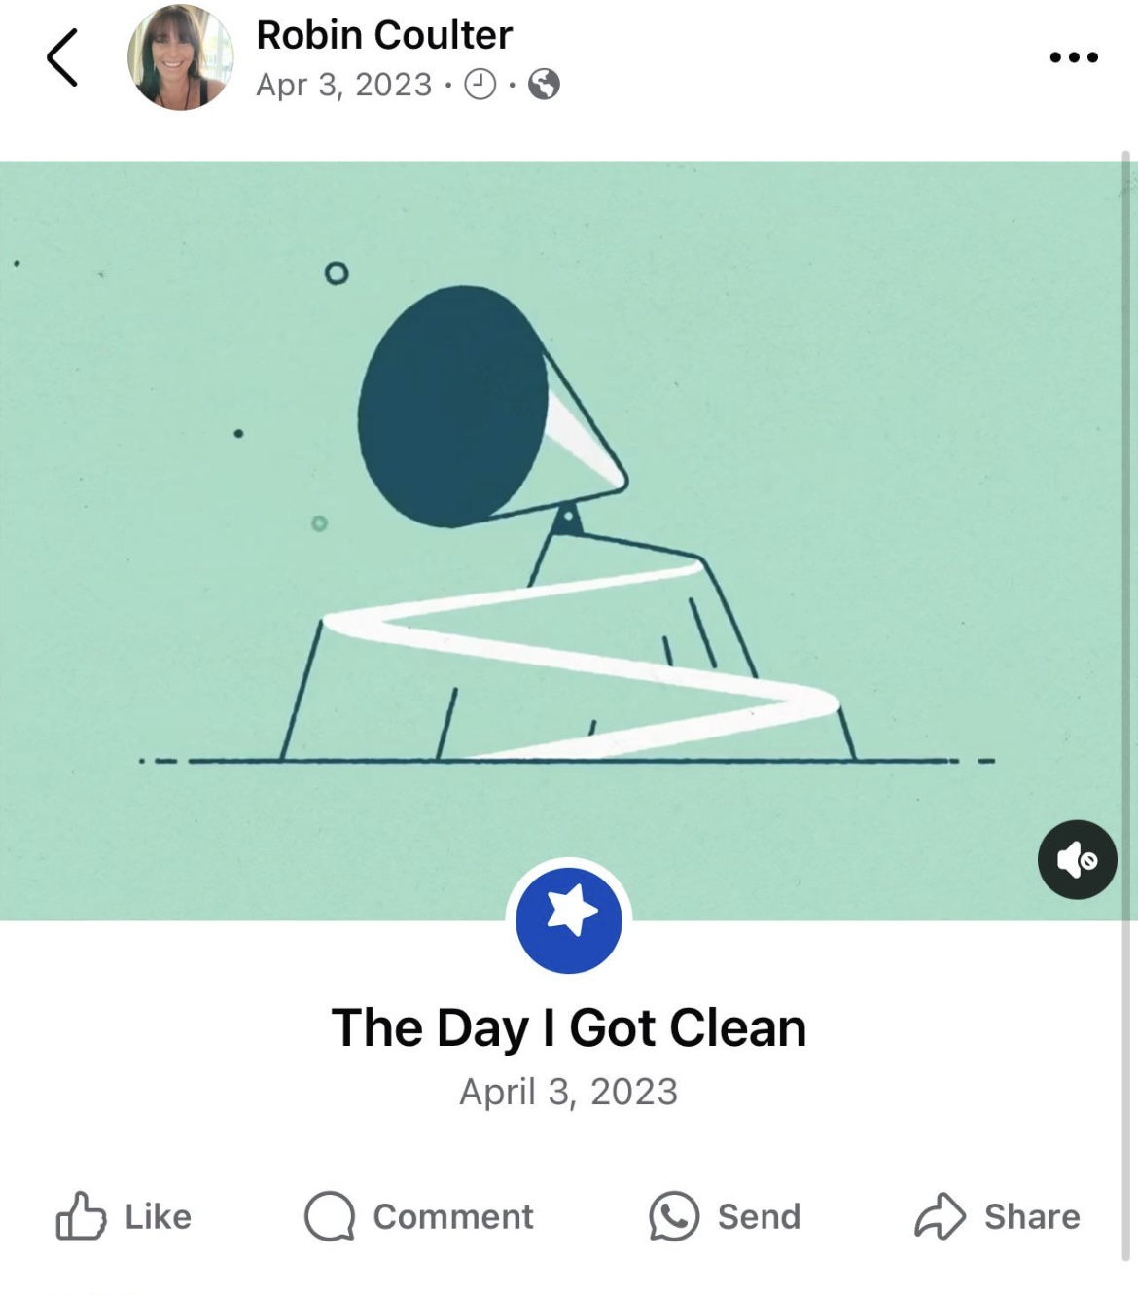This screenshot has width=1138, height=1295.
Task: Go back using the left arrow
Action: (62, 57)
